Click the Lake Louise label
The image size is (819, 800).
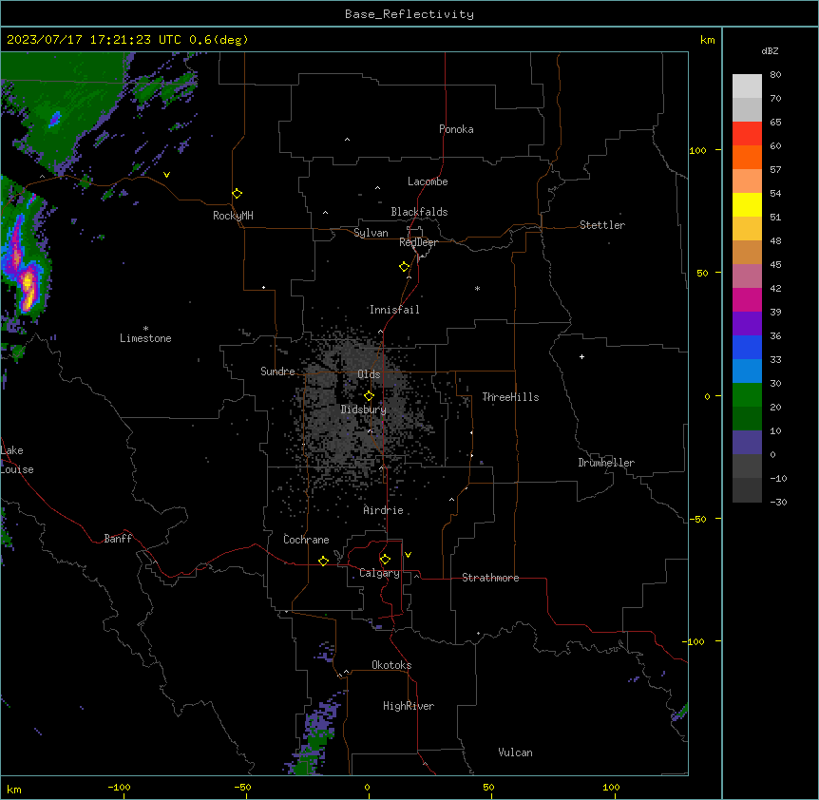click(17, 460)
